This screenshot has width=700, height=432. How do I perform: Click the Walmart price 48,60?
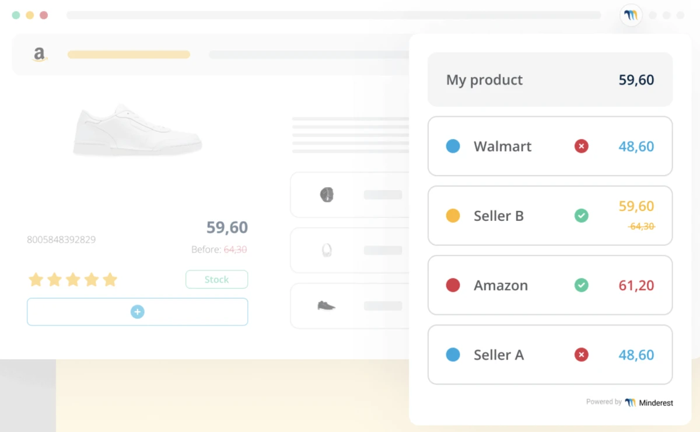[636, 146]
